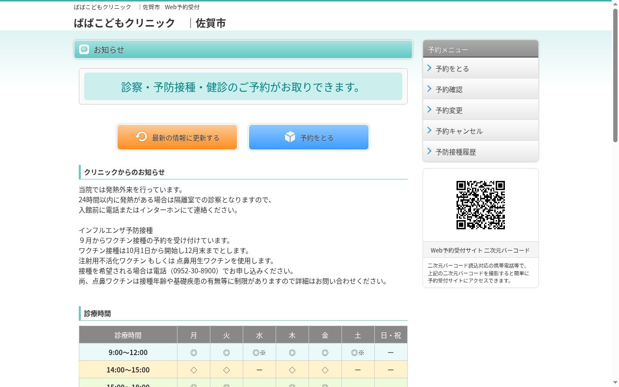The width and height of the screenshot is (619, 387).
Task: Click the 火 column header
Action: pyautogui.click(x=227, y=335)
